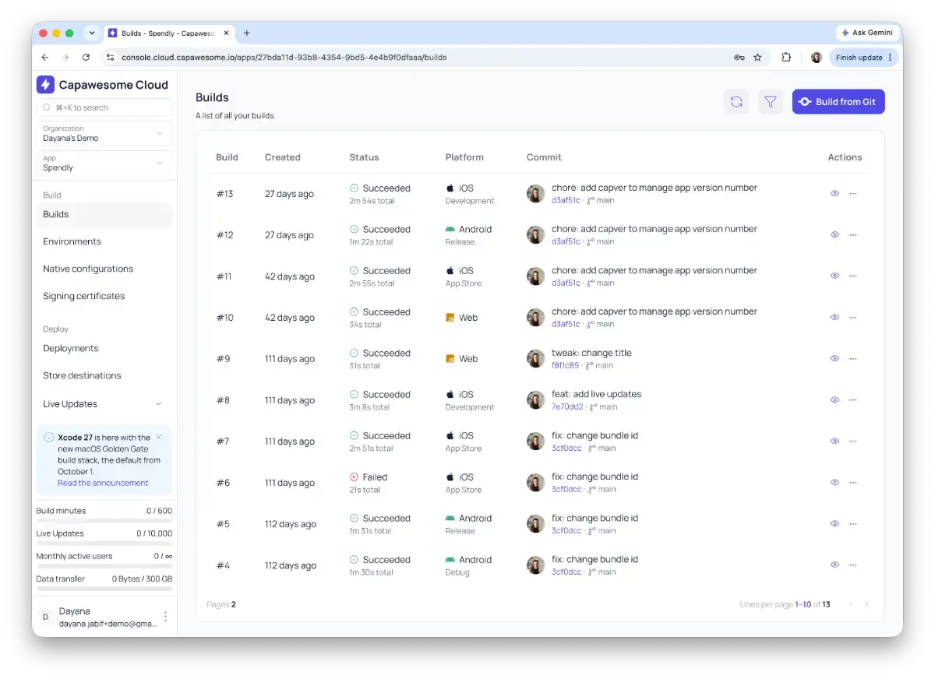Viewport: 935px width, 679px height.
Task: Expand the Live Updates sidebar section
Action: (104, 404)
